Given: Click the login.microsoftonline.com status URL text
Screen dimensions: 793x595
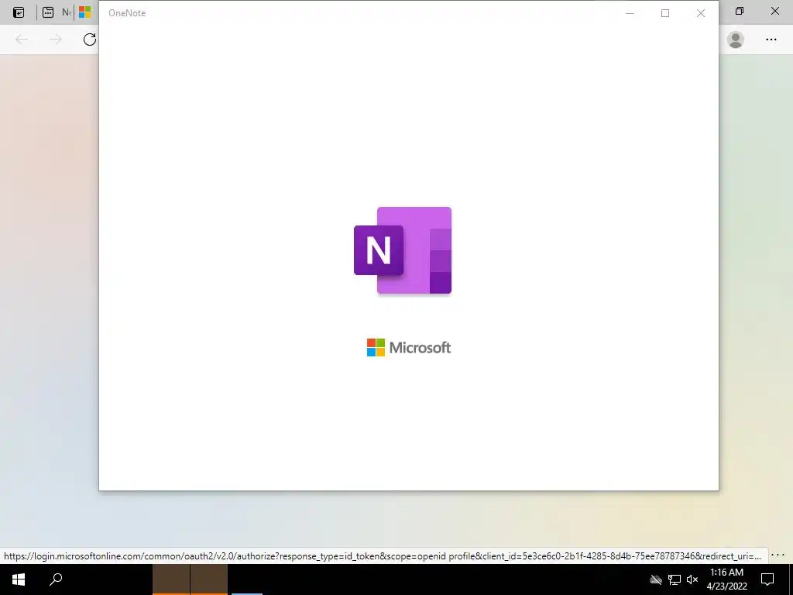Looking at the screenshot, I should (383, 556).
